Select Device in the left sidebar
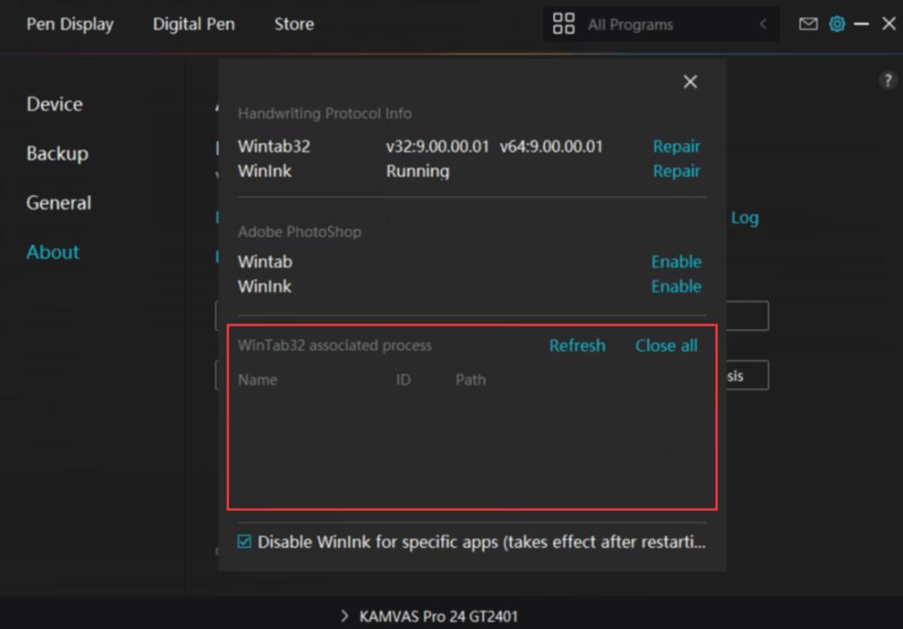Viewport: 903px width, 629px height. (x=55, y=104)
